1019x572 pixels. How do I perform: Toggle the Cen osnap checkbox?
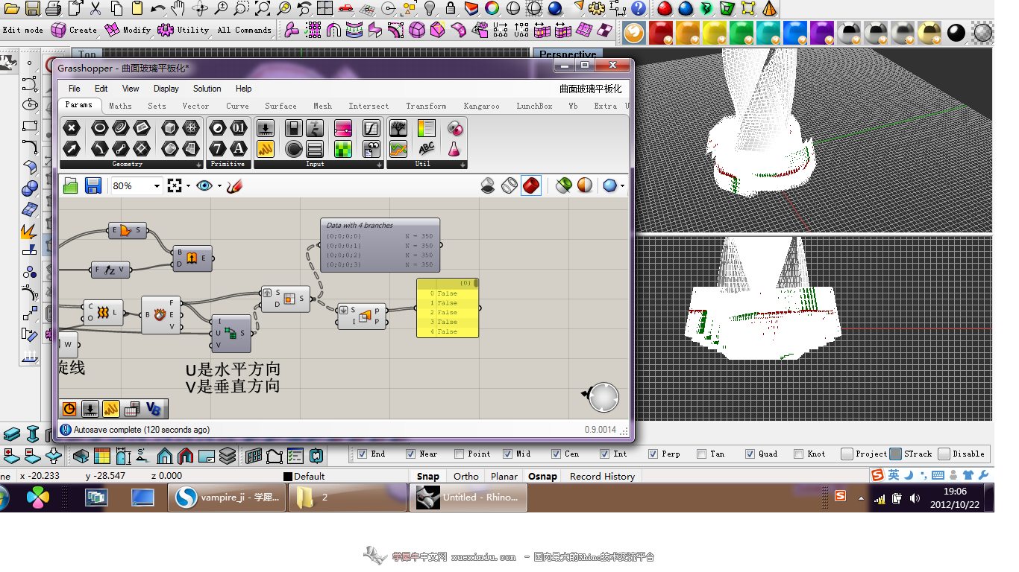point(556,454)
